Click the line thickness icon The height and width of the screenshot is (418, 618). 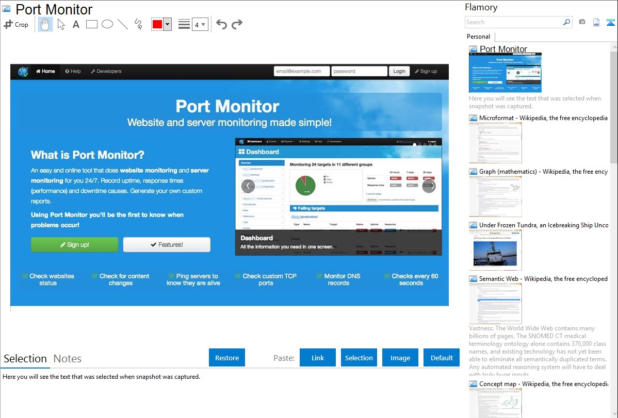coord(184,24)
